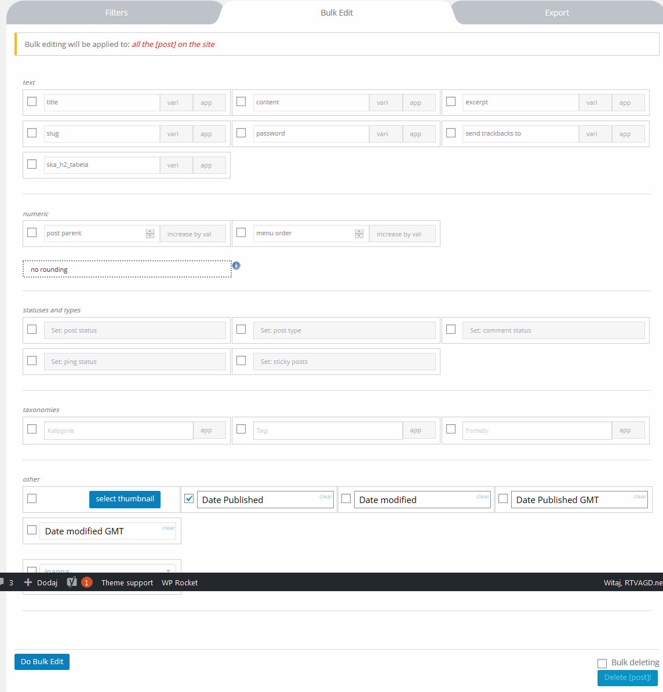Open increase by value dropdown for post parent
This screenshot has width=663, height=692.
tap(192, 234)
